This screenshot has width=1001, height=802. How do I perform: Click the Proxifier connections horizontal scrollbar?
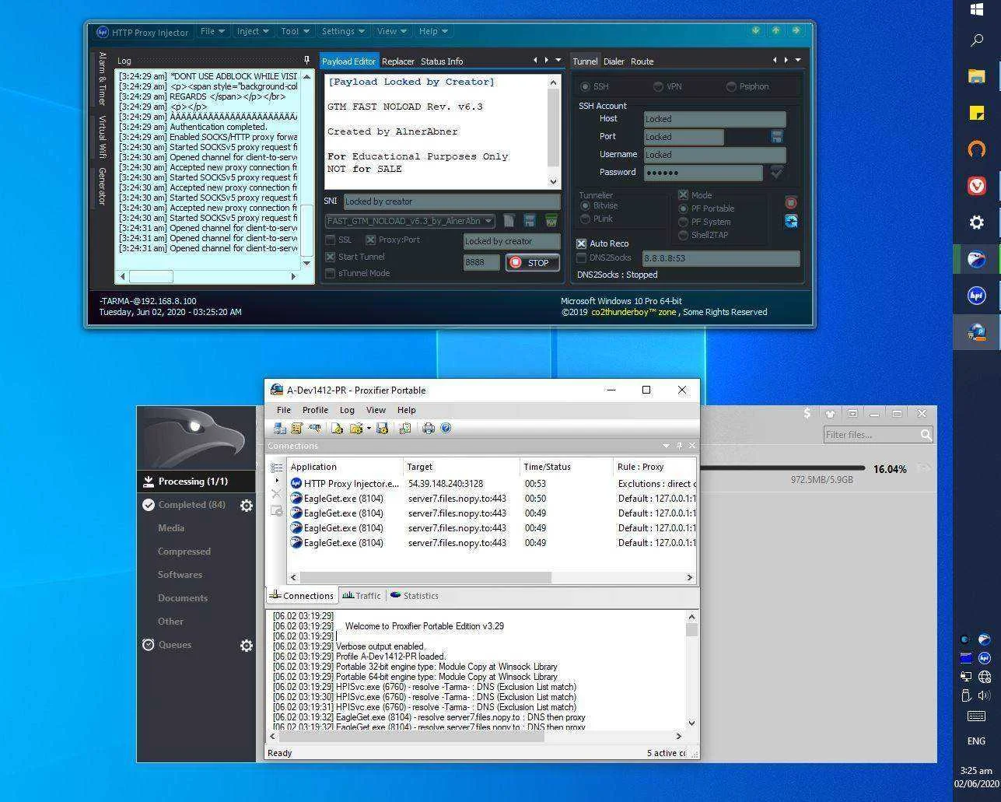[x=492, y=577]
